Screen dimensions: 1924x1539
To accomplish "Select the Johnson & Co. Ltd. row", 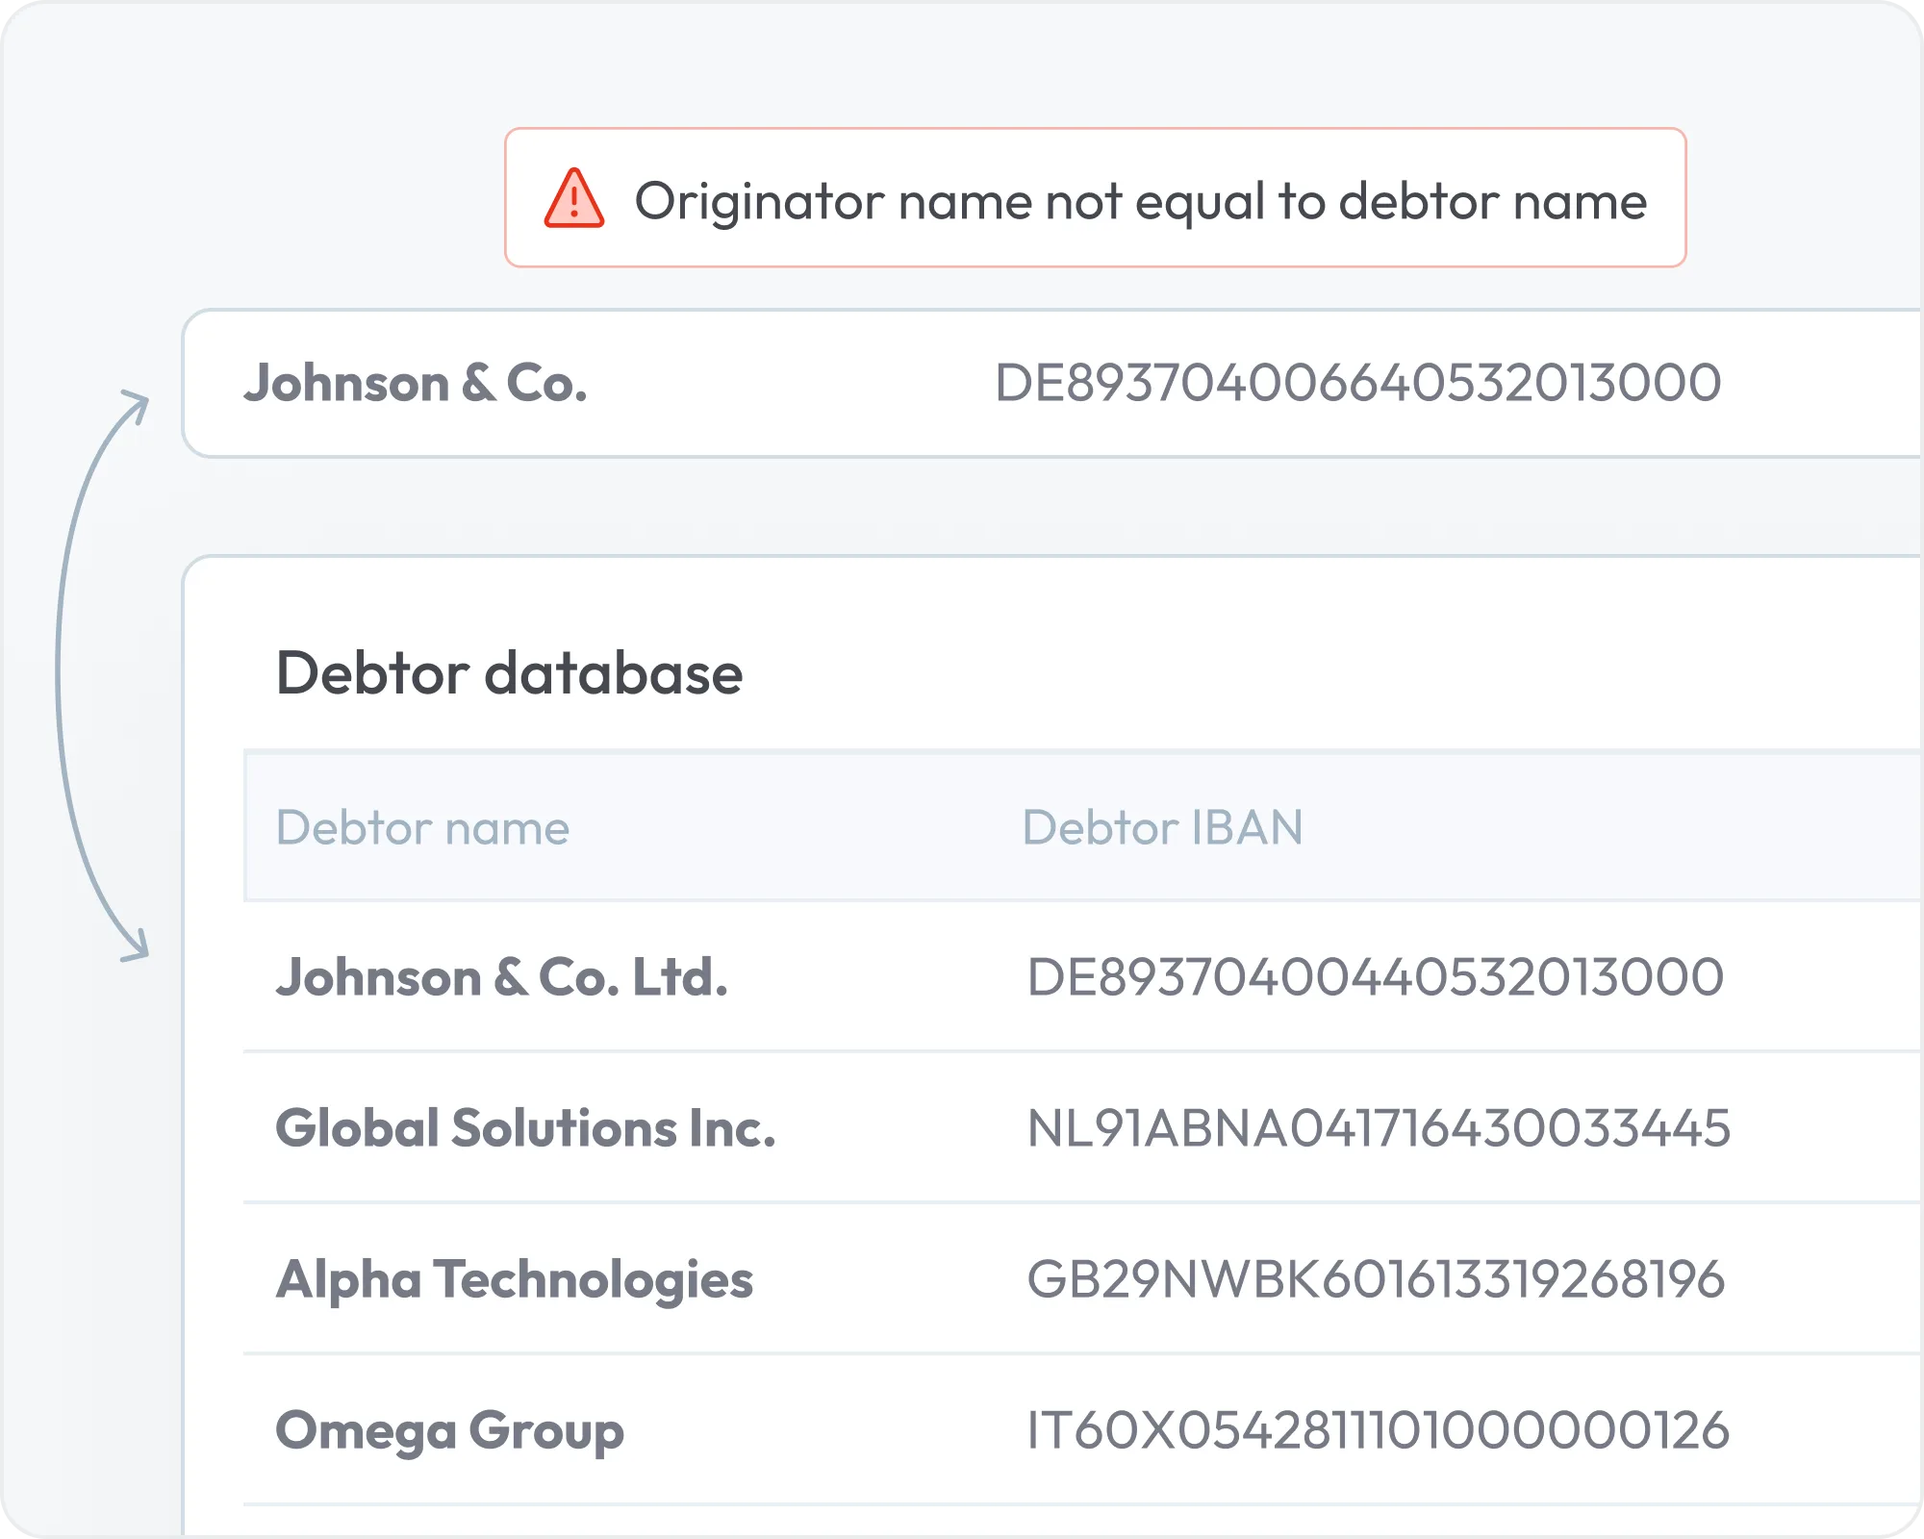I will coord(1083,976).
